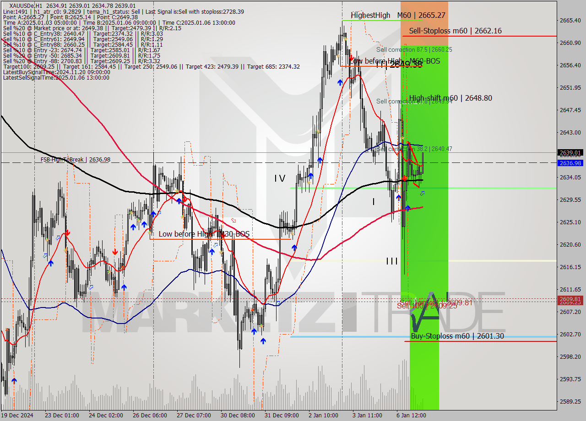Click the '6 Jan 12:00' time label

tap(411, 415)
